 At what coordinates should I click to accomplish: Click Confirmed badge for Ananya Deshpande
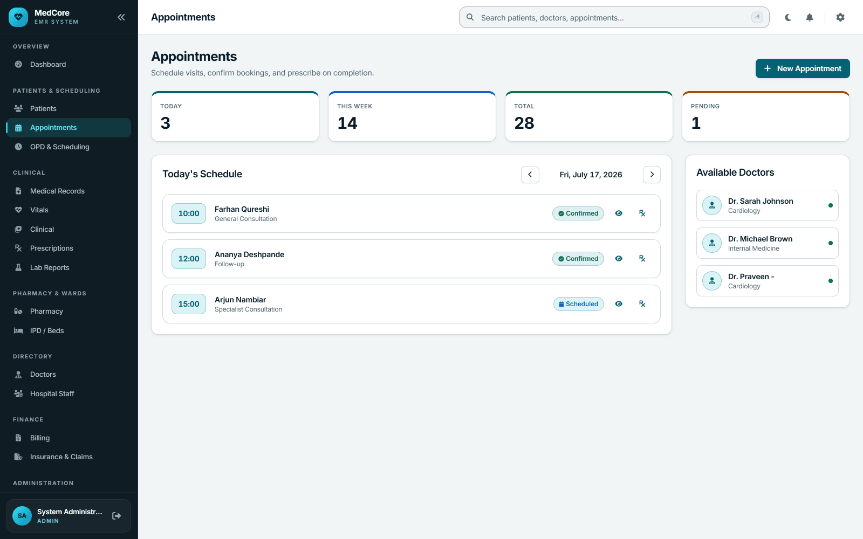tap(578, 259)
